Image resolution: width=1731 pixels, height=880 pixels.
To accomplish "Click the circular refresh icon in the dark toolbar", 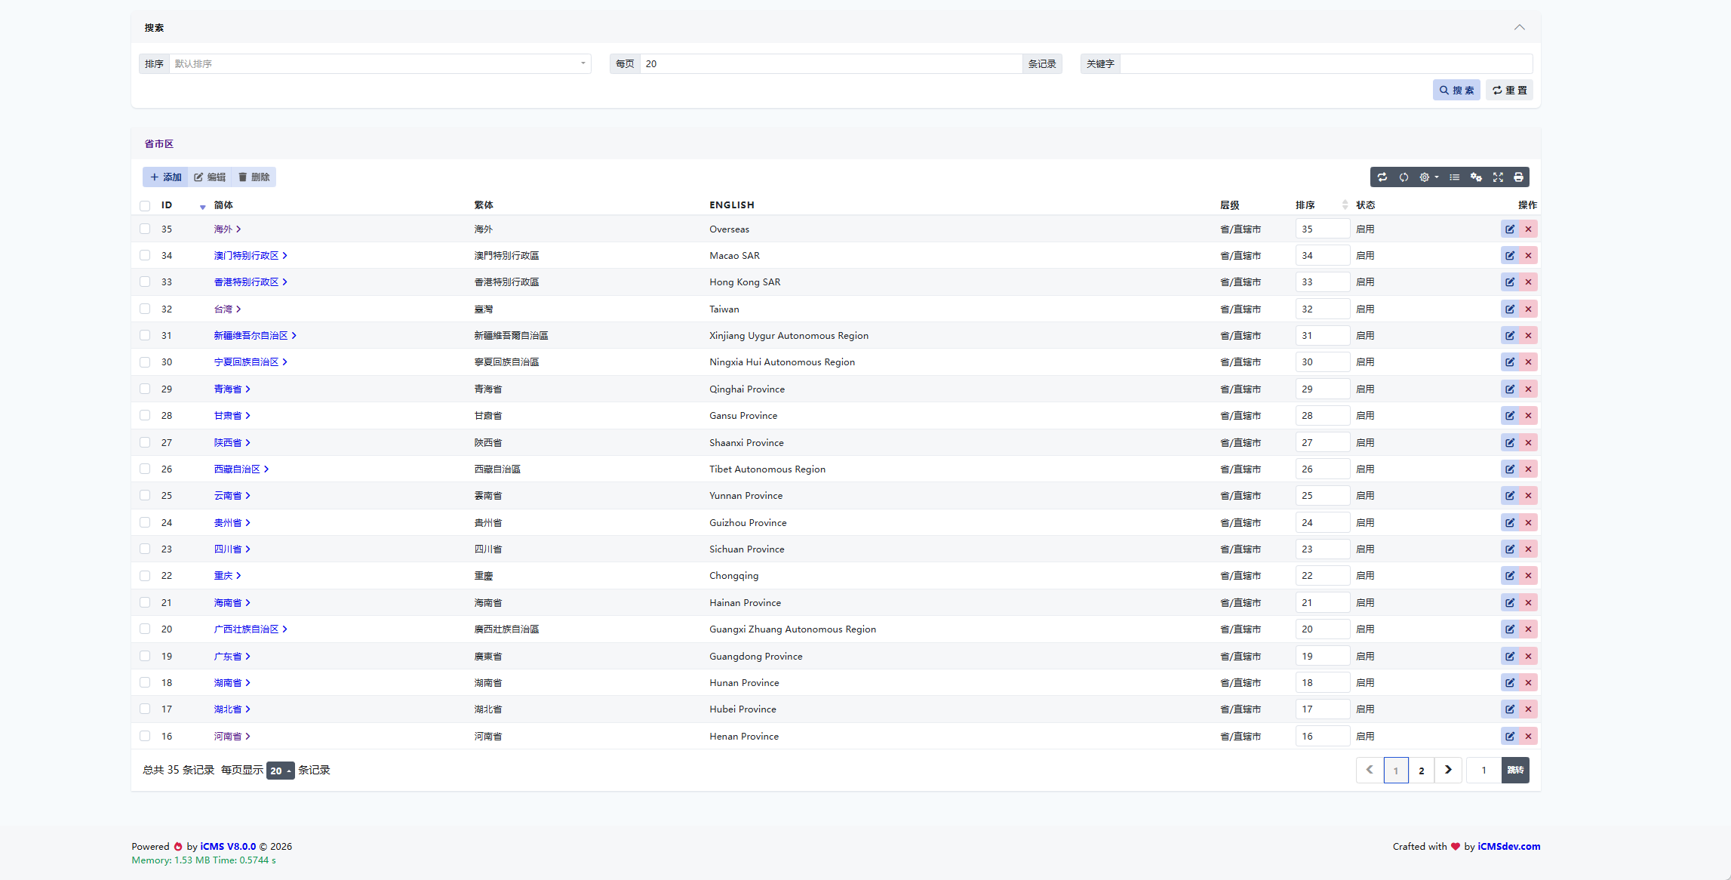I will (1404, 177).
